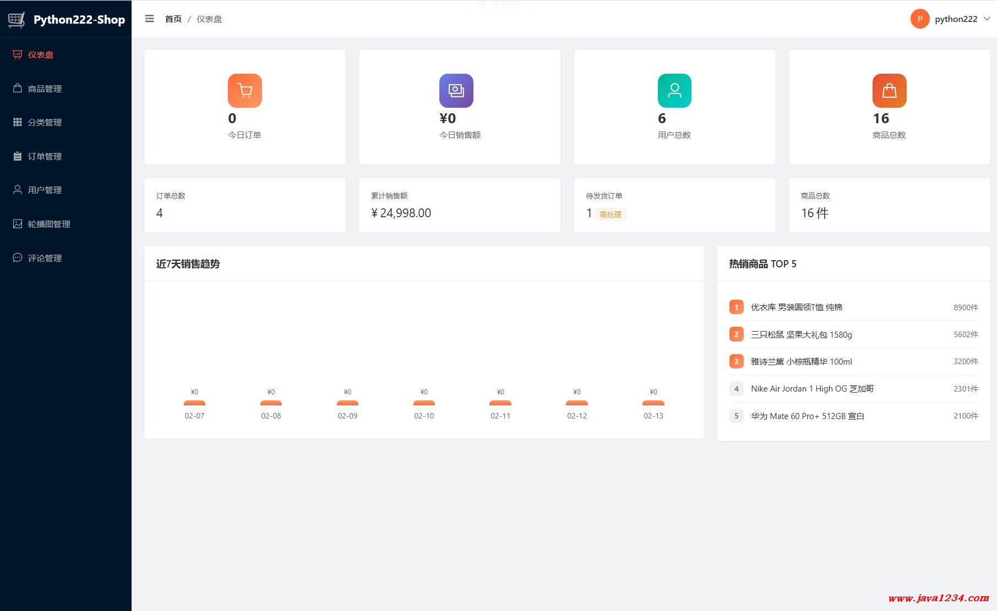Click the orange 今日订单 cart icon
The image size is (997, 611).
tap(244, 91)
